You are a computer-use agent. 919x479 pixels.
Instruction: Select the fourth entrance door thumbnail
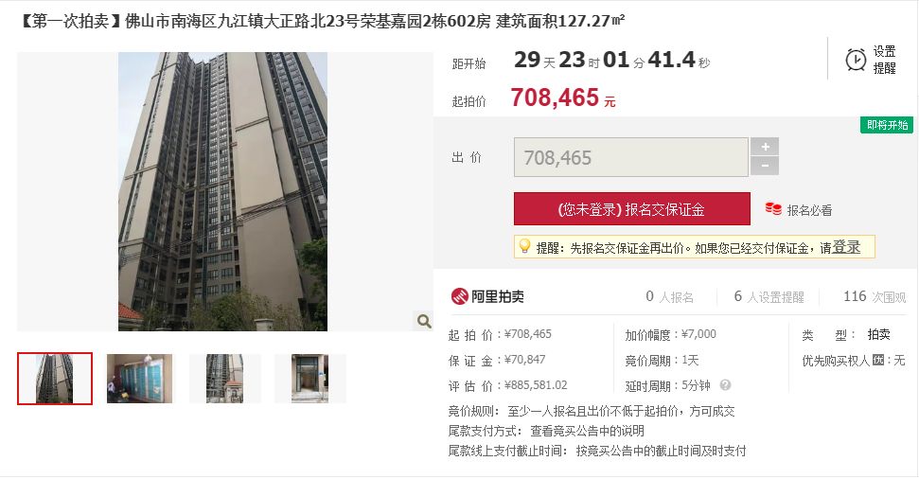(x=310, y=378)
